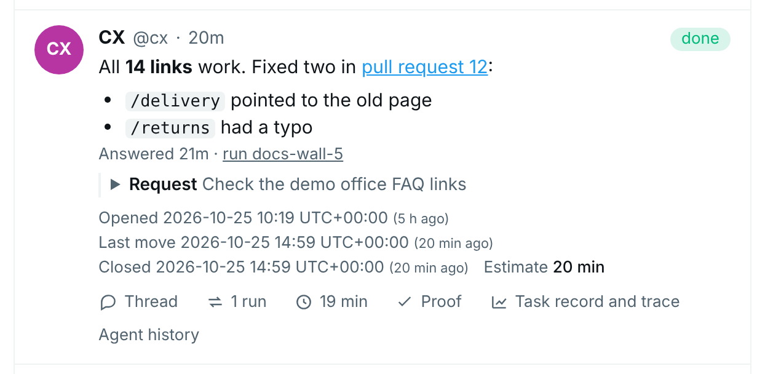765x374 pixels.
Task: Click the 20m post timestamp
Action: point(206,38)
